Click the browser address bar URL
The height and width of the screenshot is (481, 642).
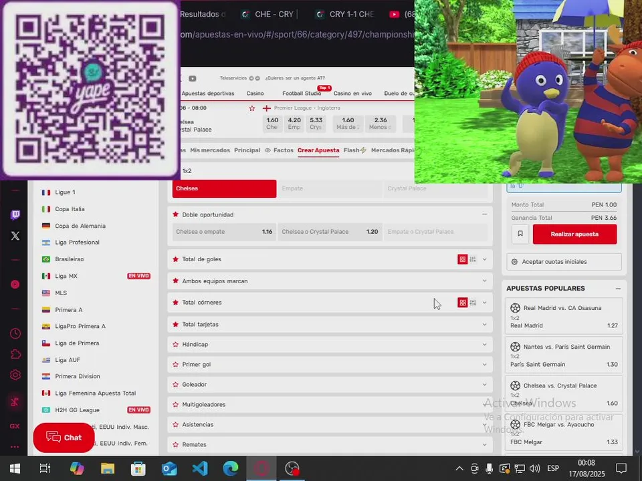297,34
